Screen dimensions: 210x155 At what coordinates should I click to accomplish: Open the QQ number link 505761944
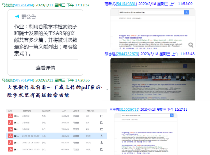click(24, 5)
